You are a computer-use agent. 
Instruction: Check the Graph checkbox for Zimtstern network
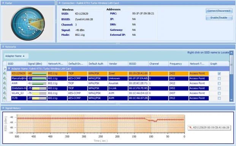219,88
